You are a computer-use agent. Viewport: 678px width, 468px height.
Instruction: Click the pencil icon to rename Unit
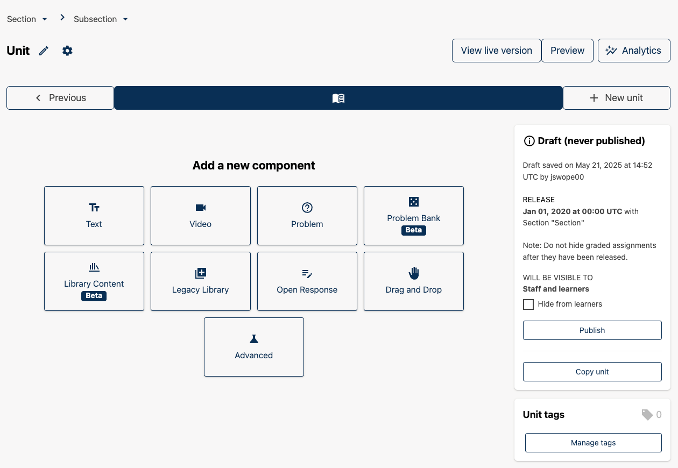pyautogui.click(x=44, y=51)
